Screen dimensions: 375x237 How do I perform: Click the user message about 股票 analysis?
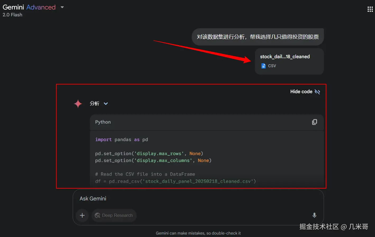(x=258, y=37)
